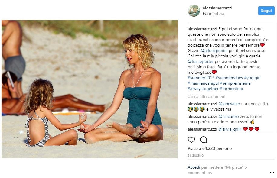Open the #summer2017 hashtag
The height and width of the screenshot is (178, 277).
pyautogui.click(x=201, y=78)
